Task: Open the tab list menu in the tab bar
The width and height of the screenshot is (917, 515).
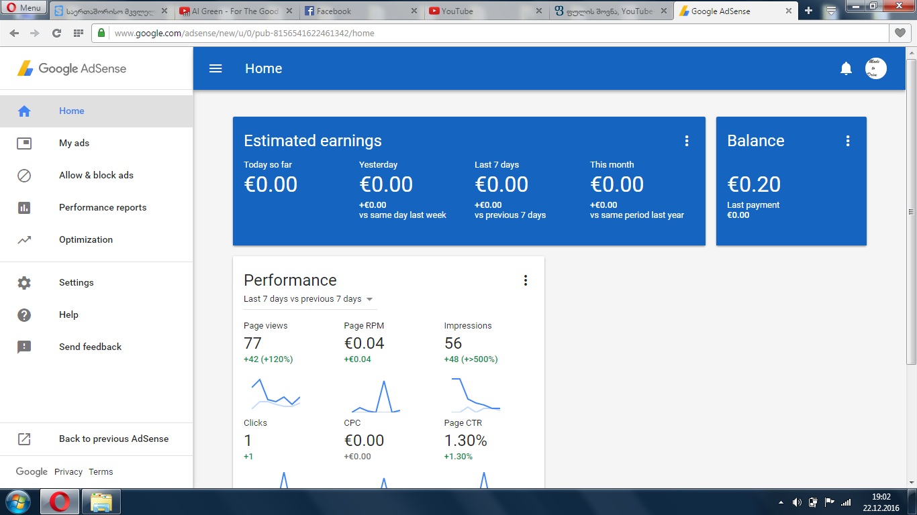Action: [831, 11]
